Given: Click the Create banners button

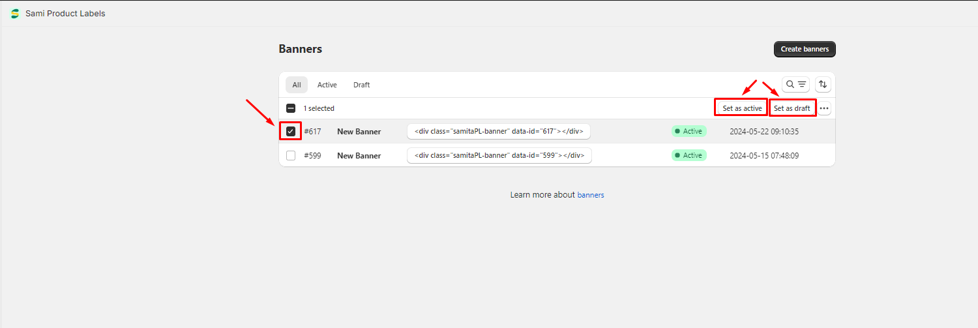Looking at the screenshot, I should 805,49.
